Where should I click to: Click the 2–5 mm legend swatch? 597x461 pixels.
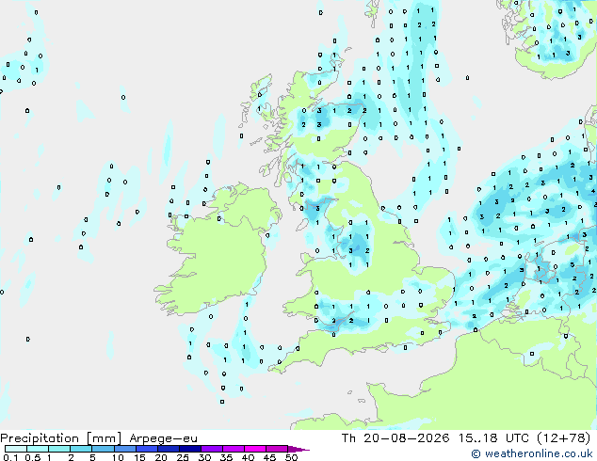81,449
